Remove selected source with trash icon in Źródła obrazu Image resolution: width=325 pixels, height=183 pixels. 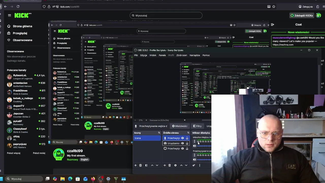pos(170,165)
